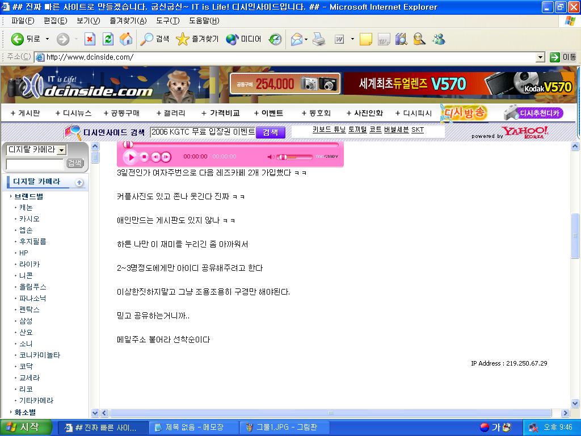
Task: Open the Edit icon dropdown arrow
Action: 352,39
